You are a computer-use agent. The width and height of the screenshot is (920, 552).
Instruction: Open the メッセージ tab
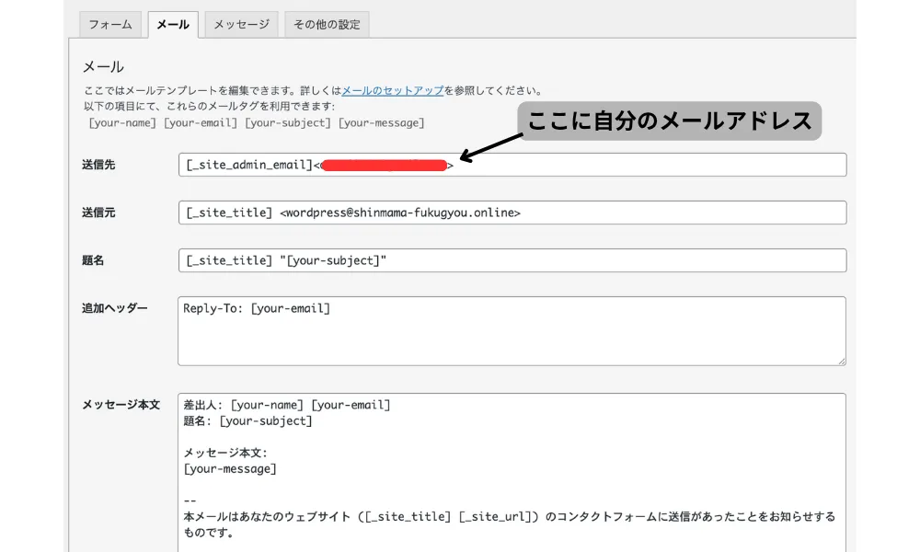(x=241, y=25)
